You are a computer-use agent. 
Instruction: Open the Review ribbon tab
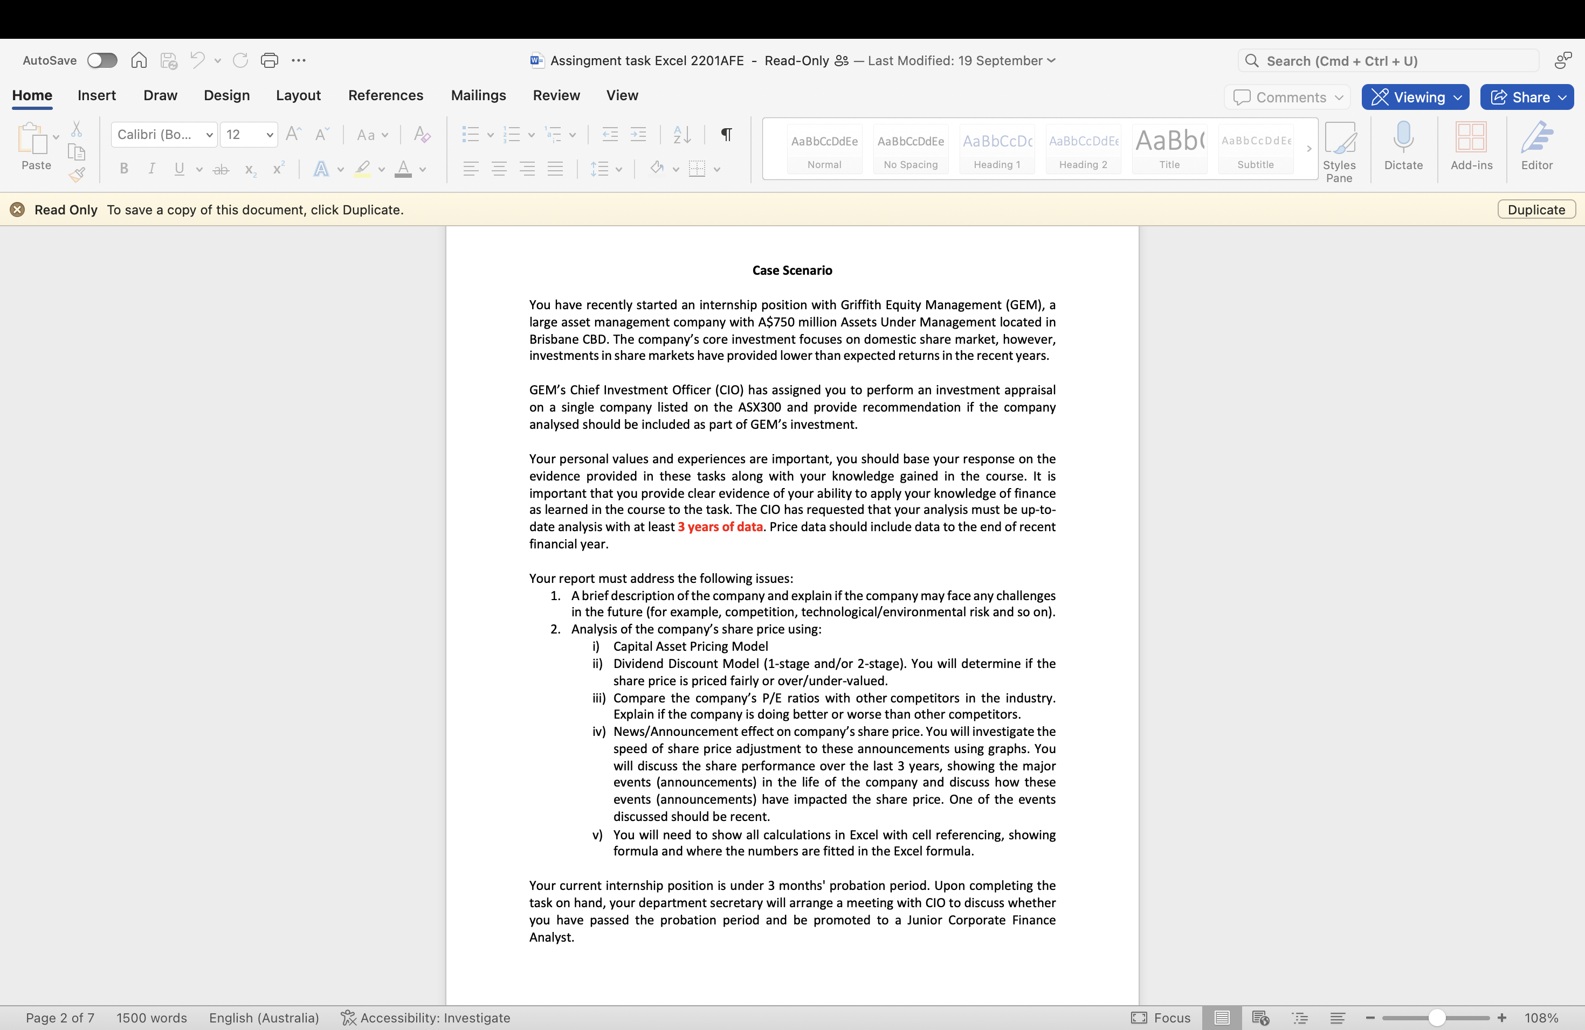coord(556,95)
